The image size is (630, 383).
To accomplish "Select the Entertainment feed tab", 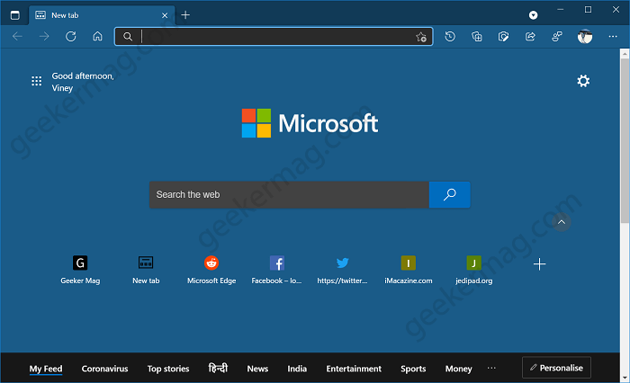I will (x=354, y=369).
